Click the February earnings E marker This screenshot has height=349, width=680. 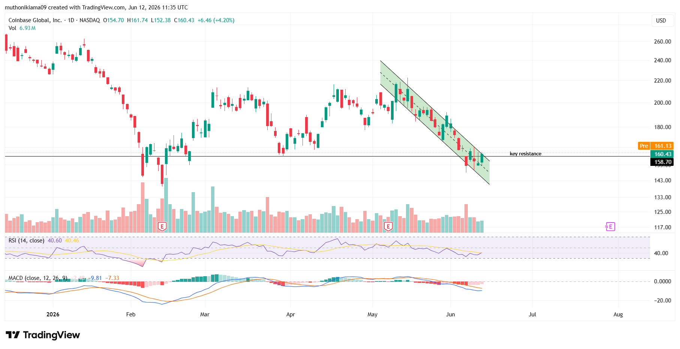pyautogui.click(x=162, y=226)
